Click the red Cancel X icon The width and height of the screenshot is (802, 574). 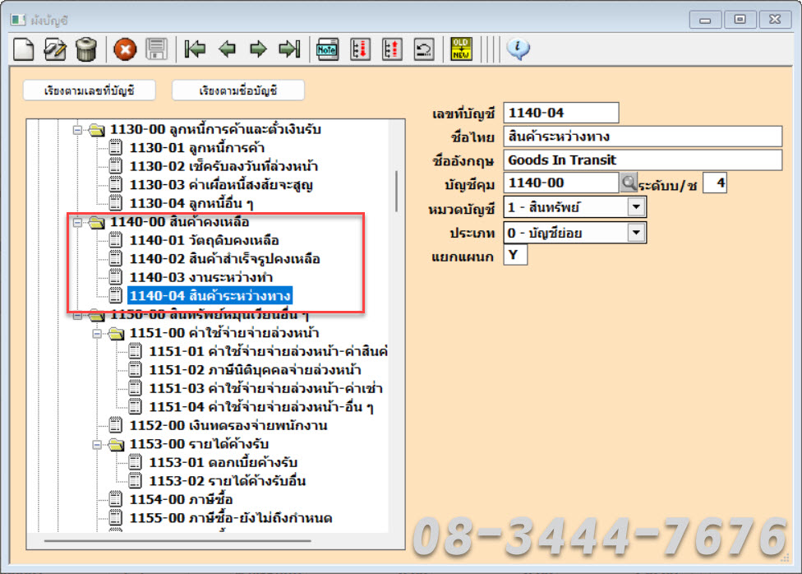[x=125, y=49]
